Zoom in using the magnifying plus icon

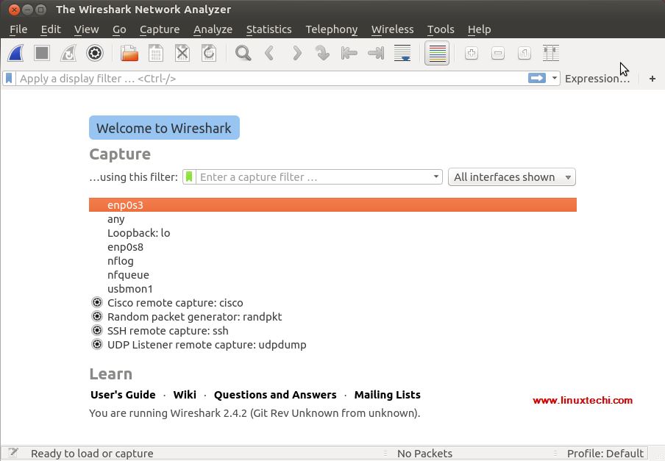pos(471,53)
